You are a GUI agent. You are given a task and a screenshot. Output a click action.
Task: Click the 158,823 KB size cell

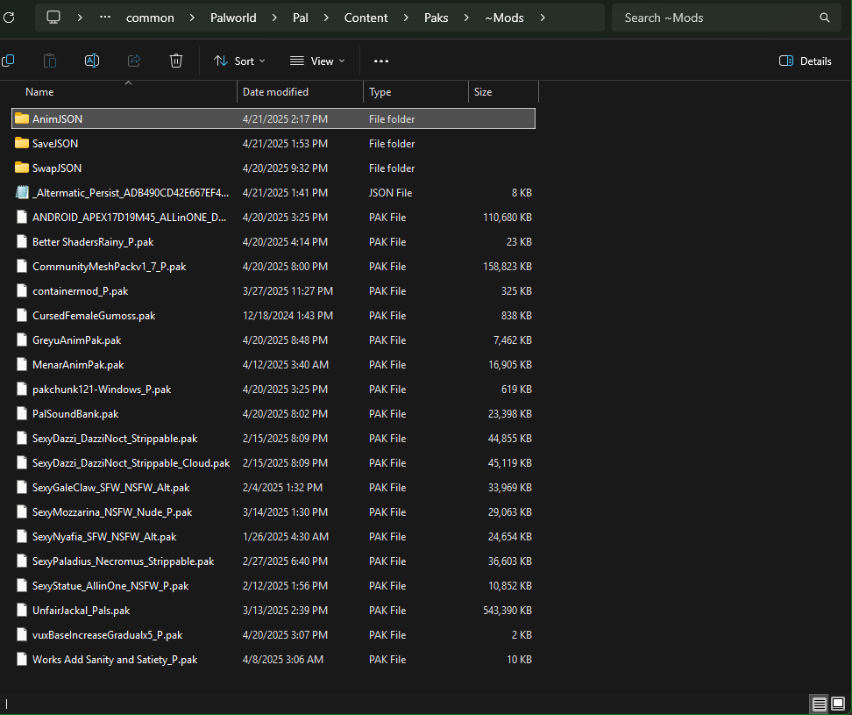(x=508, y=267)
